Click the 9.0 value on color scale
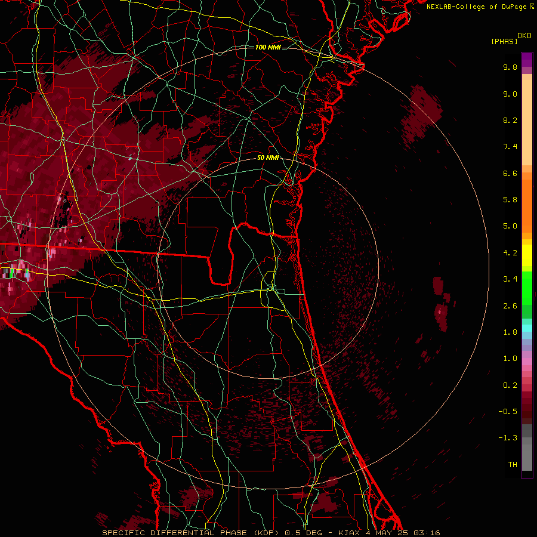 pyautogui.click(x=510, y=94)
